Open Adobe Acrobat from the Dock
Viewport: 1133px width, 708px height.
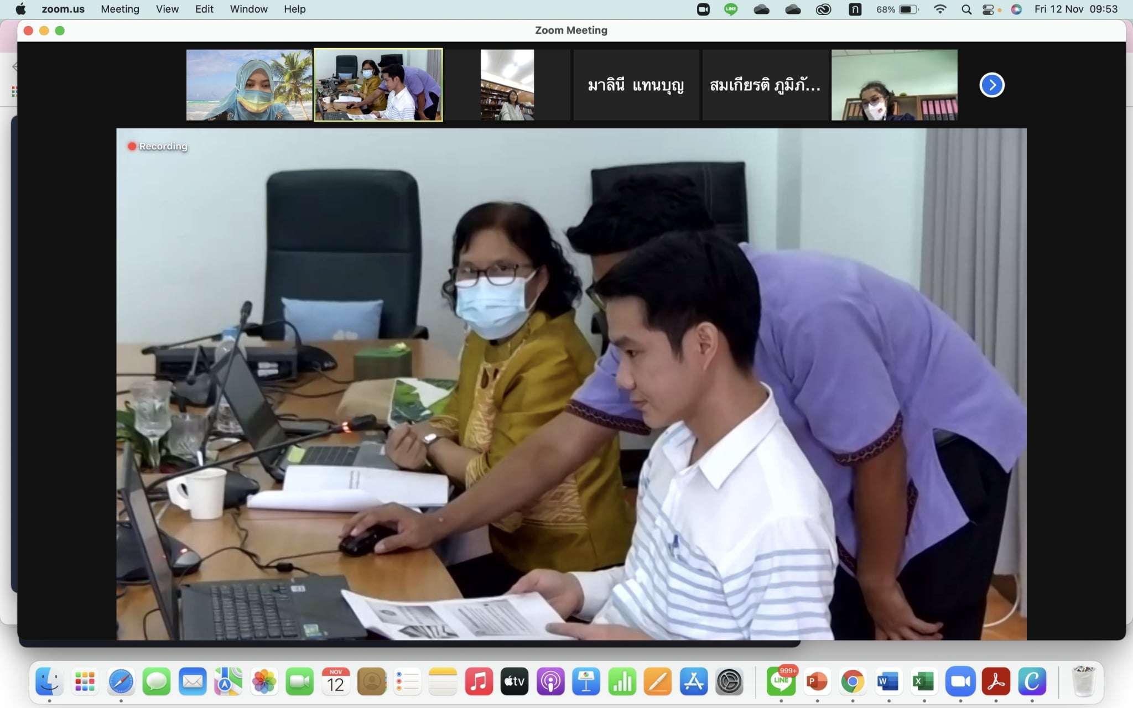pos(996,681)
